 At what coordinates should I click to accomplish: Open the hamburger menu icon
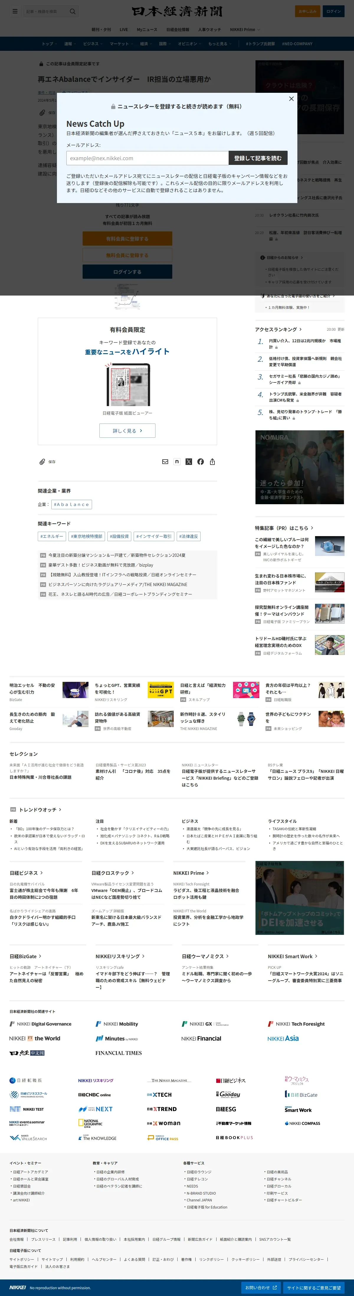click(15, 11)
